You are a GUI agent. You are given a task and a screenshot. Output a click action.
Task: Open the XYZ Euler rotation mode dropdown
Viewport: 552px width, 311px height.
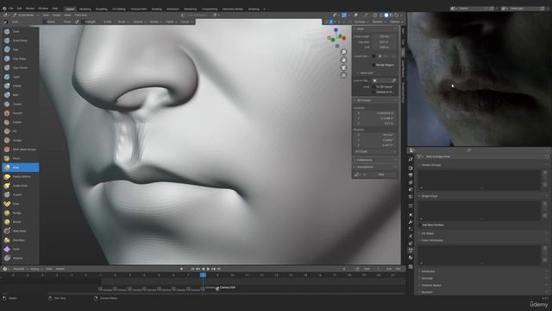coord(375,152)
